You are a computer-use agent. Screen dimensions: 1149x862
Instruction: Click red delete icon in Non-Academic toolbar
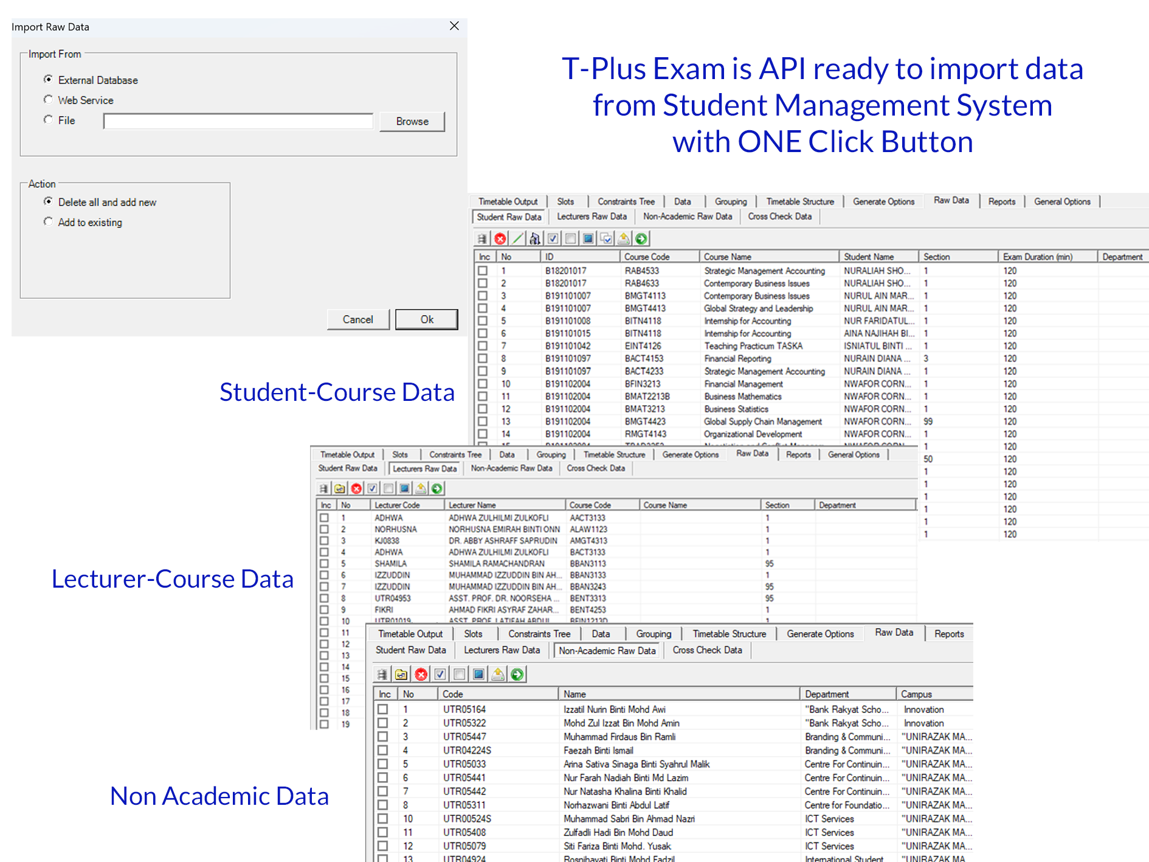[421, 674]
